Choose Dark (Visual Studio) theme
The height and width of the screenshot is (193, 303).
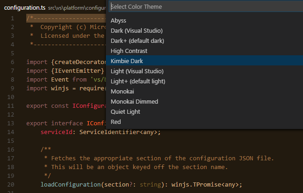click(x=136, y=30)
